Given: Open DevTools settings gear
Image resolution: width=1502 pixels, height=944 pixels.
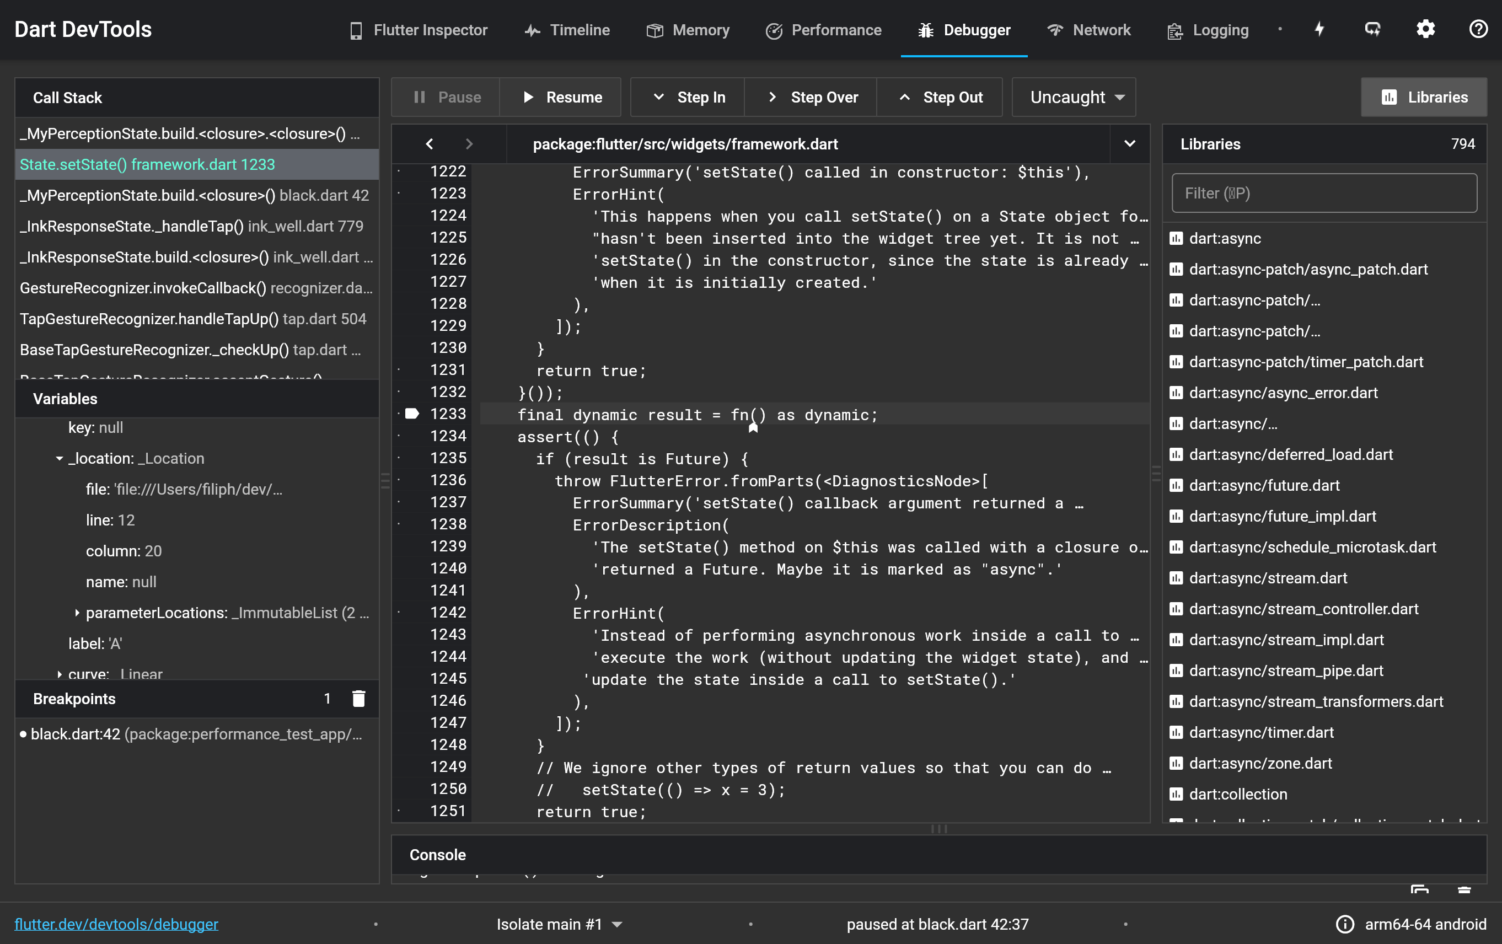Looking at the screenshot, I should click(1425, 29).
